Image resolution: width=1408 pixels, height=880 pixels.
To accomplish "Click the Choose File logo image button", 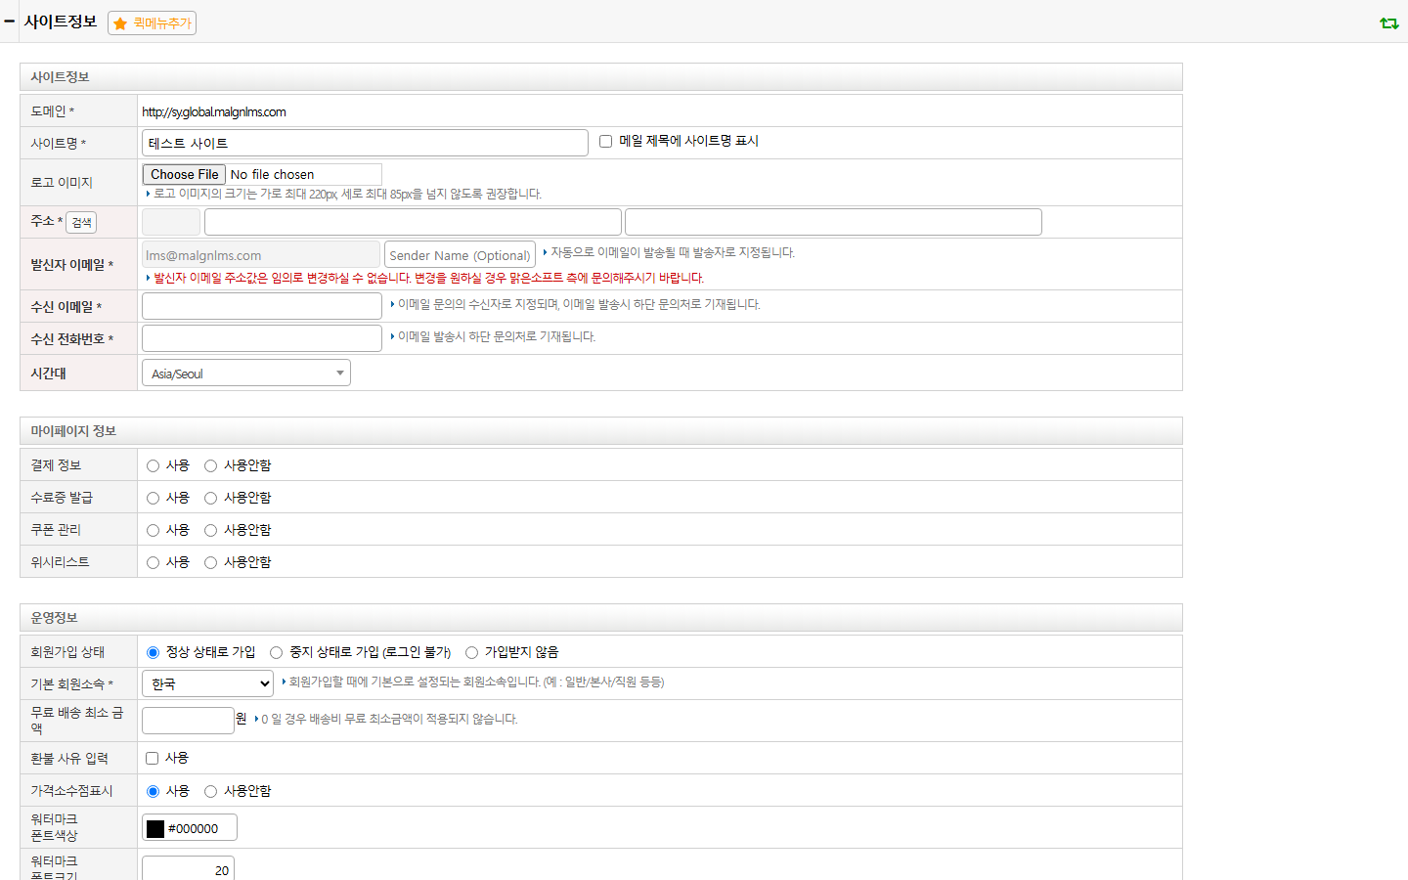I will click(x=184, y=174).
